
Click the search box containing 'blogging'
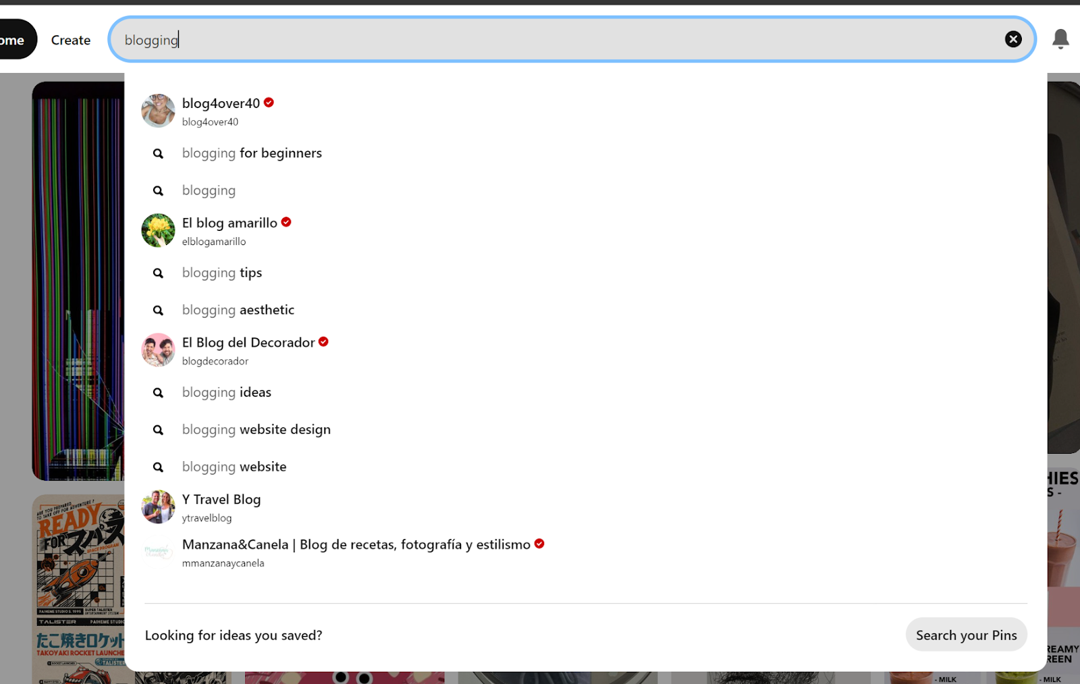[x=572, y=39]
